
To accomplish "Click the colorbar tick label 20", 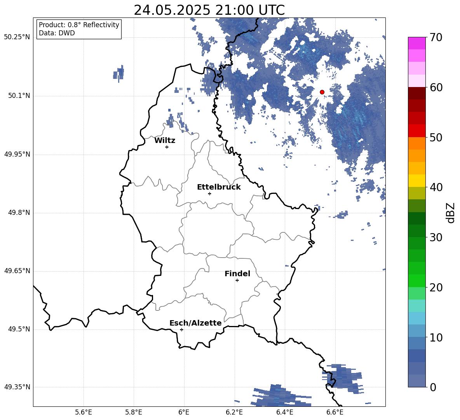I will (x=436, y=287).
